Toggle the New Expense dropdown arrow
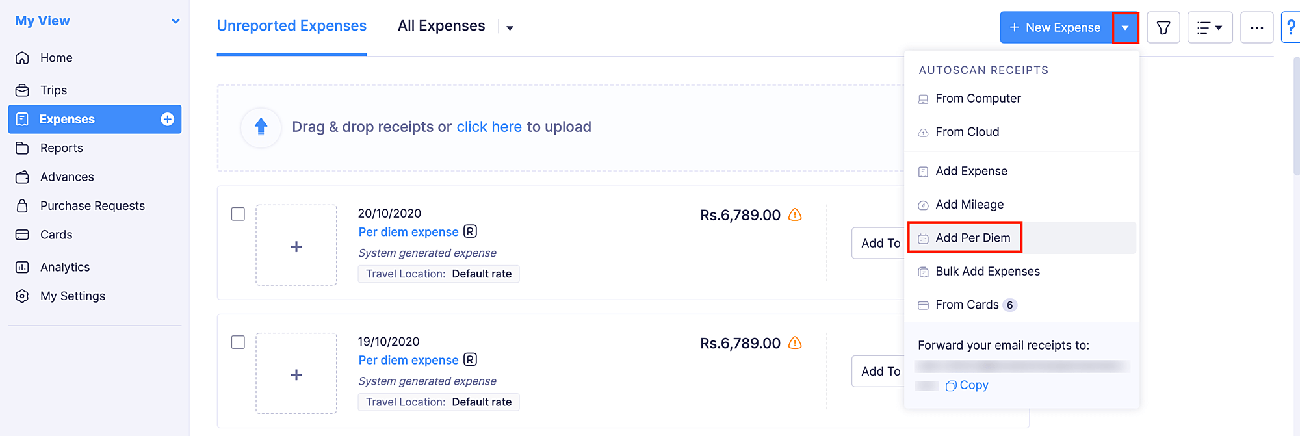 click(1125, 28)
